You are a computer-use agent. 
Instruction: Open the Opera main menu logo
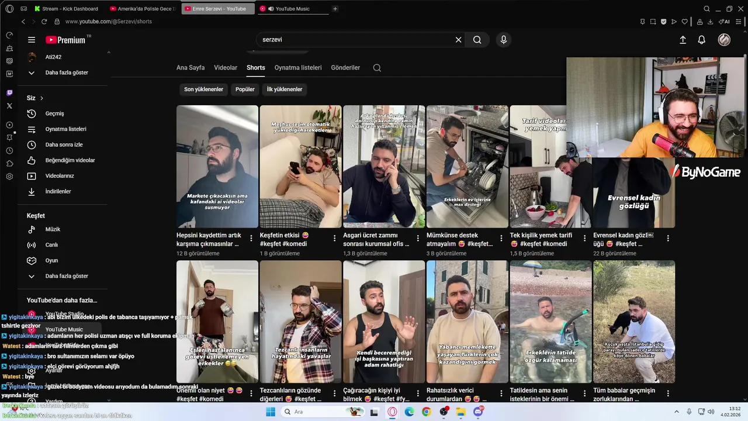(x=9, y=9)
